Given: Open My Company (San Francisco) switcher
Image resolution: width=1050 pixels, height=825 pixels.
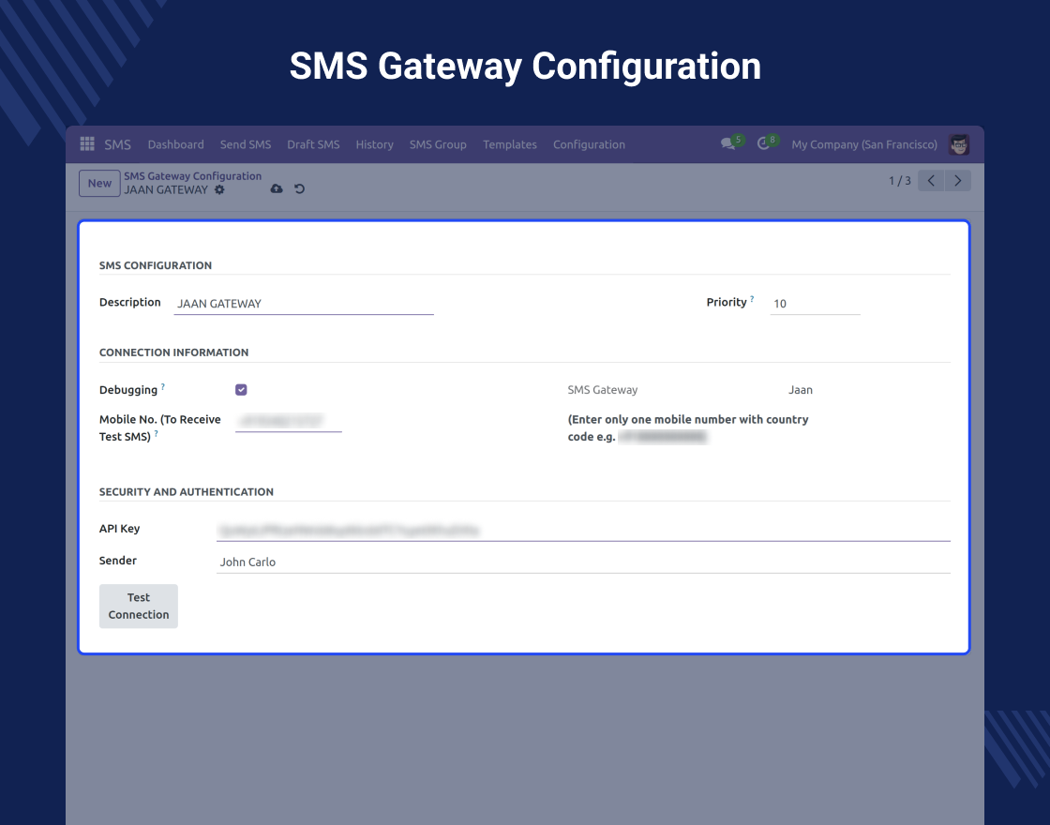Looking at the screenshot, I should pos(863,144).
